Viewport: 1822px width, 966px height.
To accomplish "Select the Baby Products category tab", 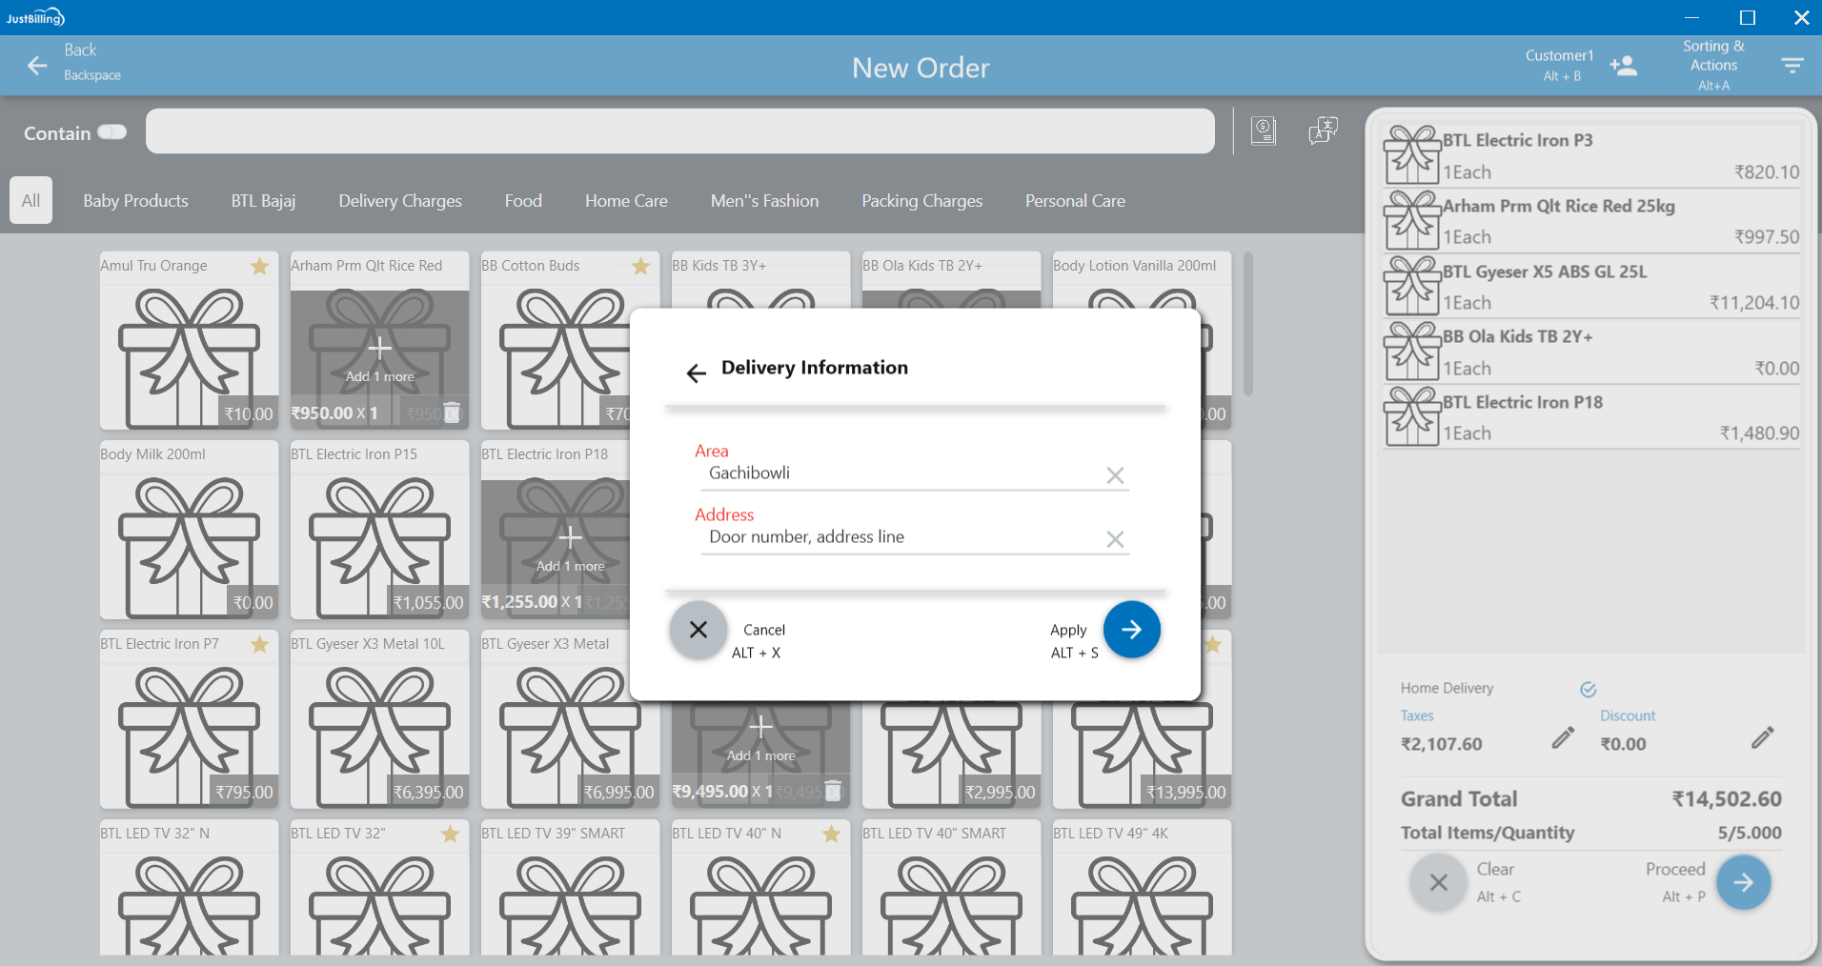I will [135, 201].
